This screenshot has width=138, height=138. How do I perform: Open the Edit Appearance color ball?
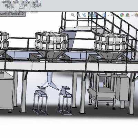point(122,15)
